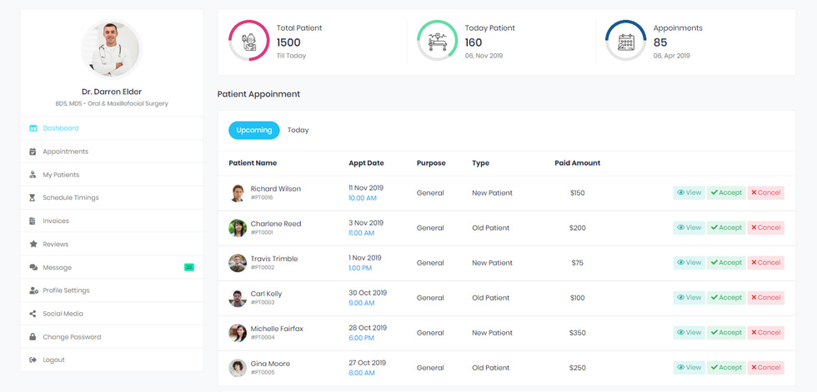View Travis Trimble's appointment
Image resolution: width=817 pixels, height=392 pixels.
pyautogui.click(x=689, y=262)
